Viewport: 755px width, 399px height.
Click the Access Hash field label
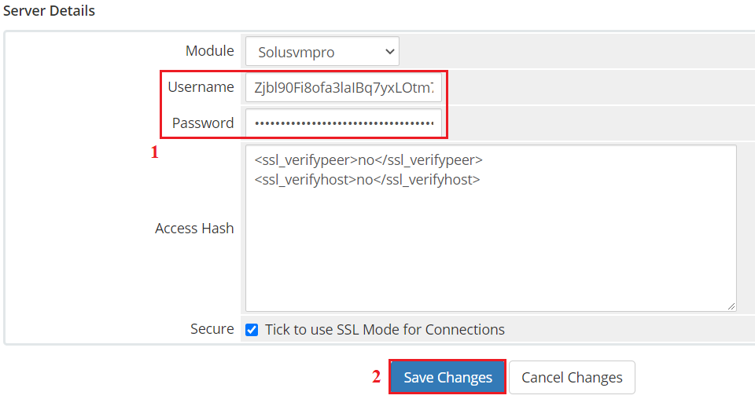tap(194, 229)
